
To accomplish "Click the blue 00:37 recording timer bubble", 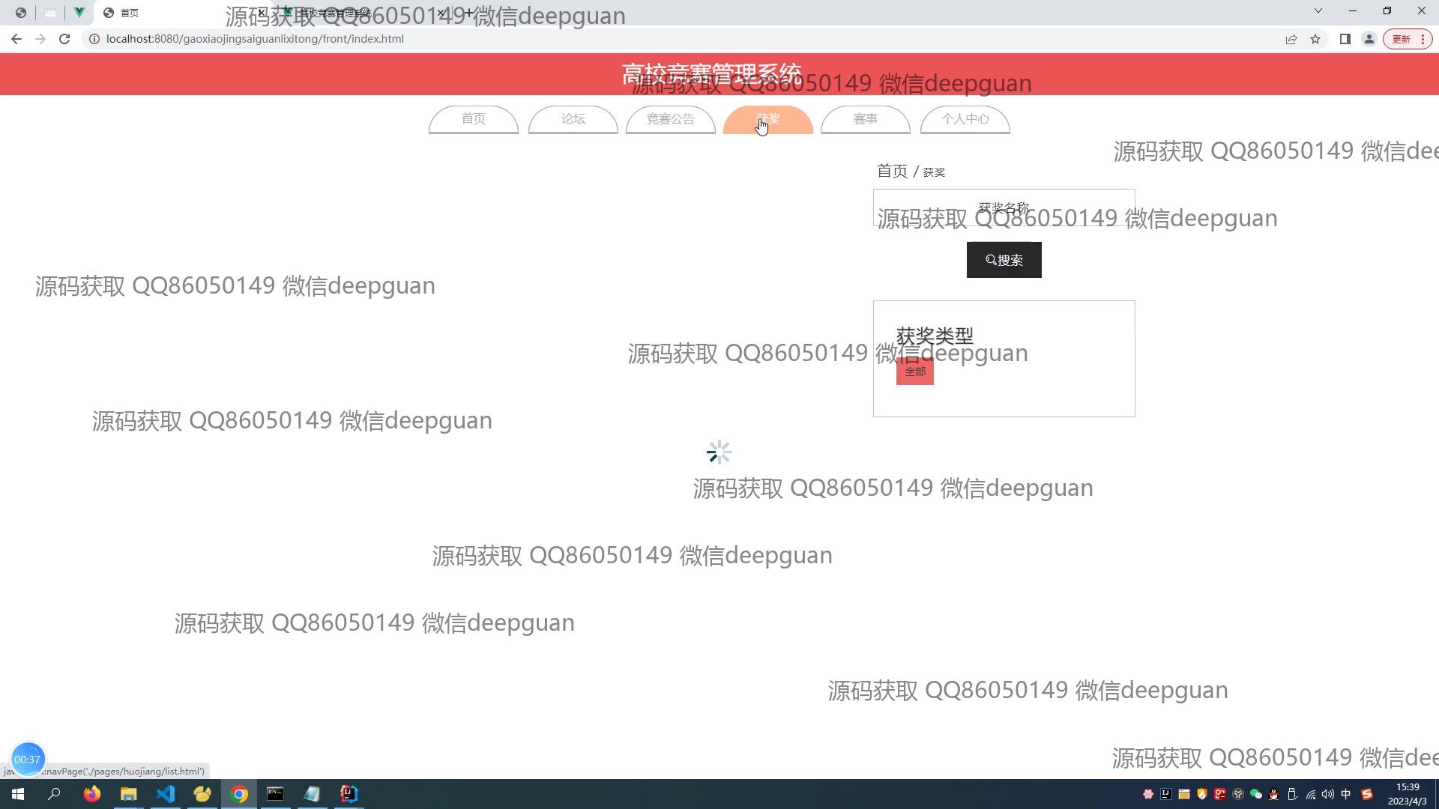I will tap(28, 759).
